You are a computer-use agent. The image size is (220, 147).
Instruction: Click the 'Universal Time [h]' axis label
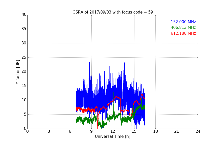pyautogui.click(x=113, y=137)
